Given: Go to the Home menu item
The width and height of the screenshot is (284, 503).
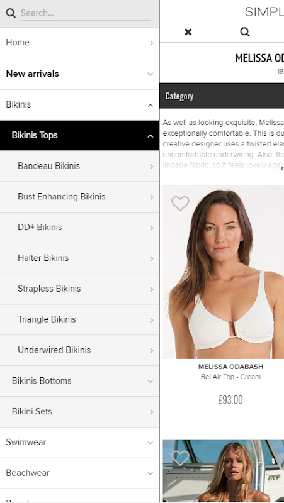Looking at the screenshot, I should [x=80, y=43].
